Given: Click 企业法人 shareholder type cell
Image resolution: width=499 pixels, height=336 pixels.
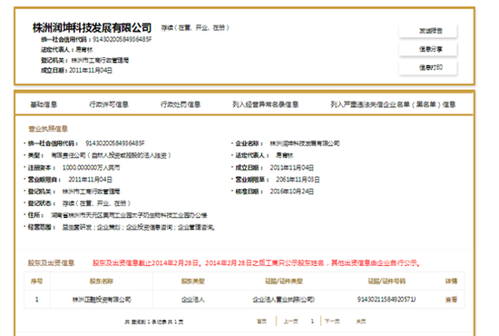Looking at the screenshot, I should 193,300.
